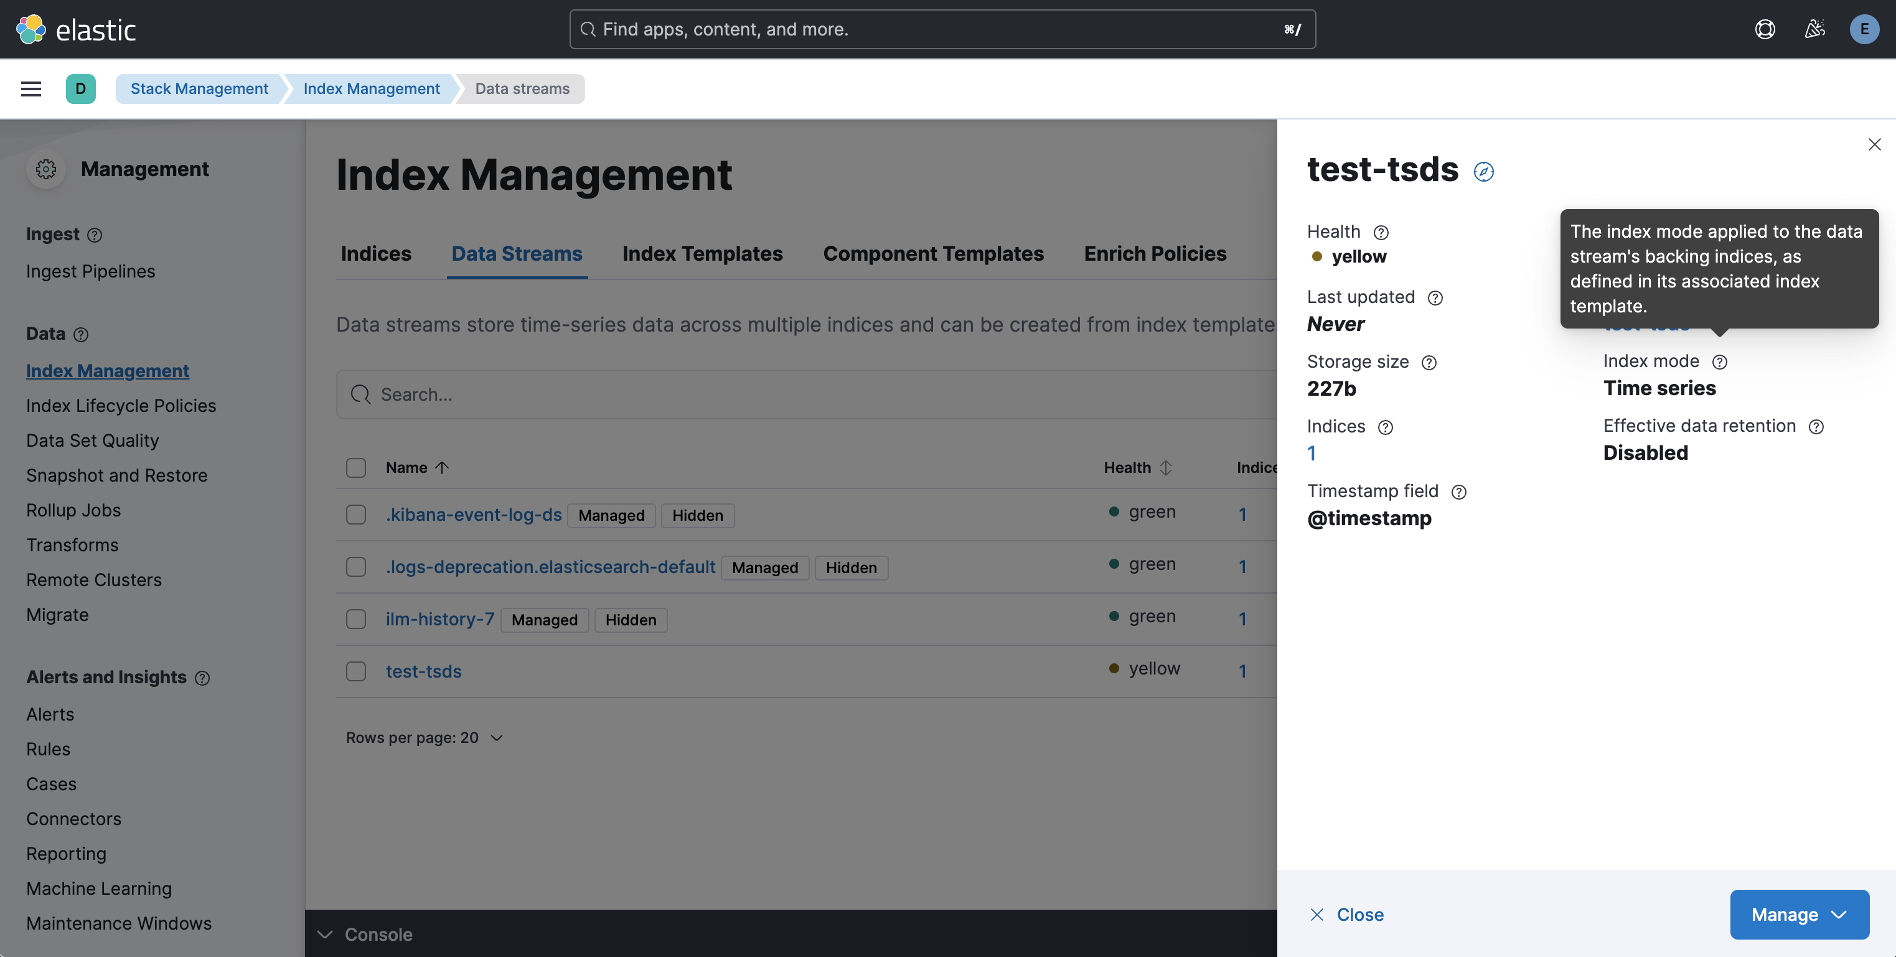Open Rollup Jobs in sidebar
The image size is (1896, 957).
point(73,510)
